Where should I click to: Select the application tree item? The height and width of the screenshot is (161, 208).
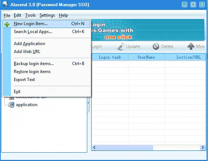(x=27, y=105)
